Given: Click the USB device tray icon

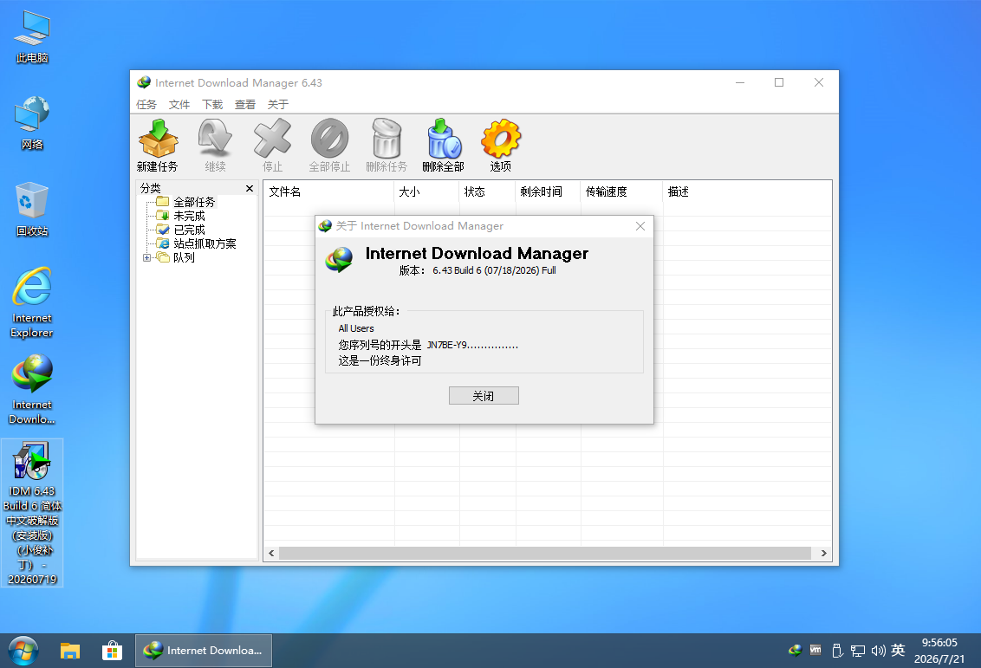Looking at the screenshot, I should point(837,651).
